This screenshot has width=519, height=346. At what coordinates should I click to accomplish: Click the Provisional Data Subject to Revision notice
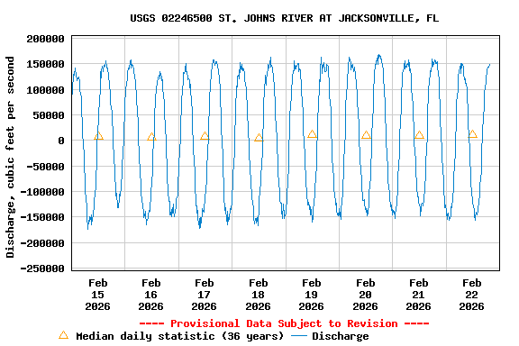[285, 323]
